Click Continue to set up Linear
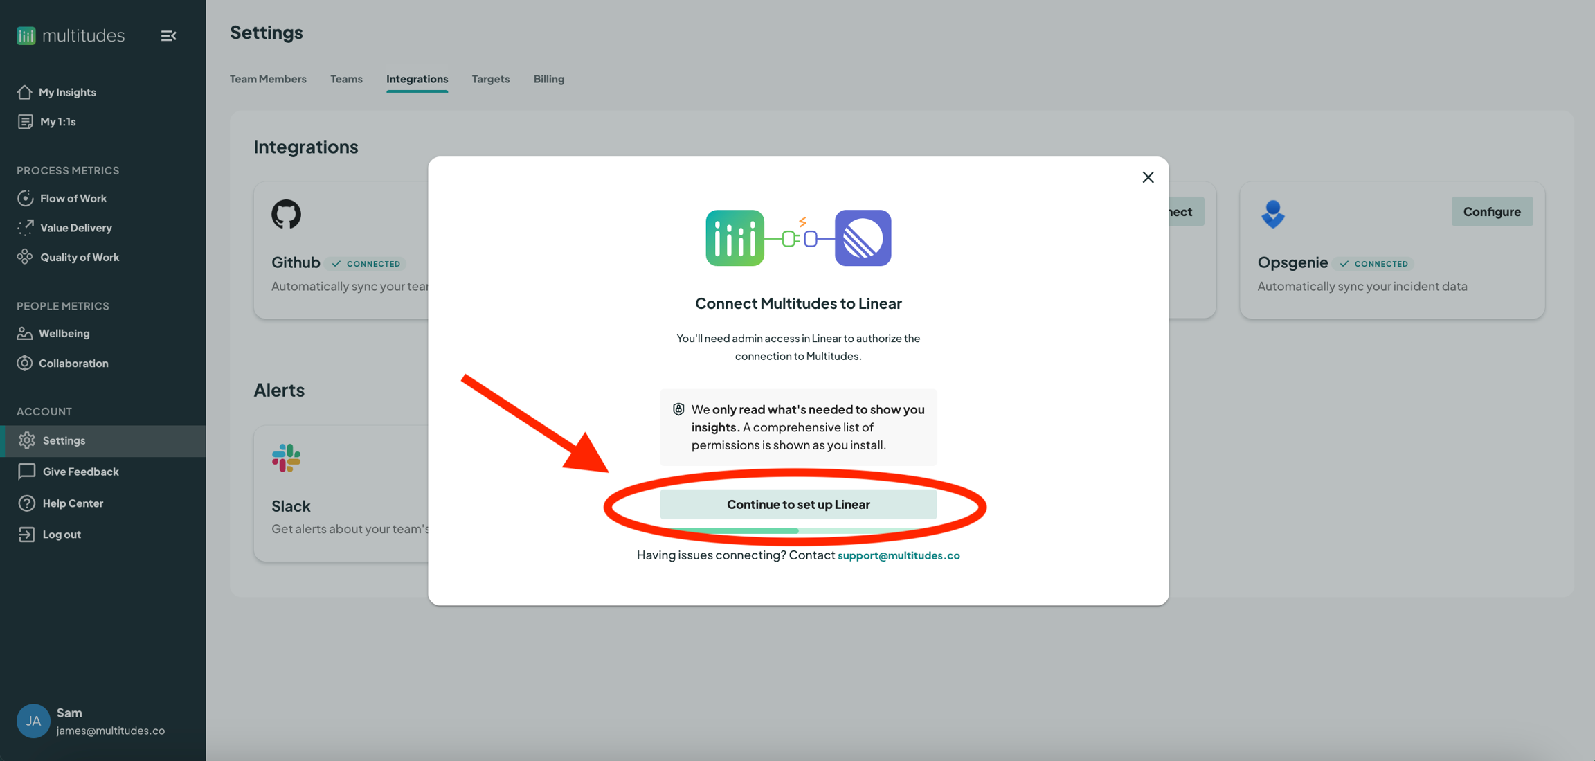1595x761 pixels. coord(798,504)
